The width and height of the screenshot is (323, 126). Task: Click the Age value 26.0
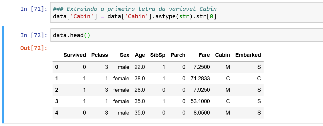click(140, 90)
